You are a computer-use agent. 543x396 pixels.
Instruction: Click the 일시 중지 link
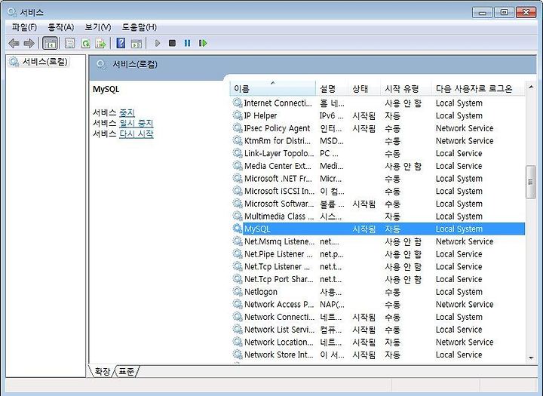[x=137, y=124]
